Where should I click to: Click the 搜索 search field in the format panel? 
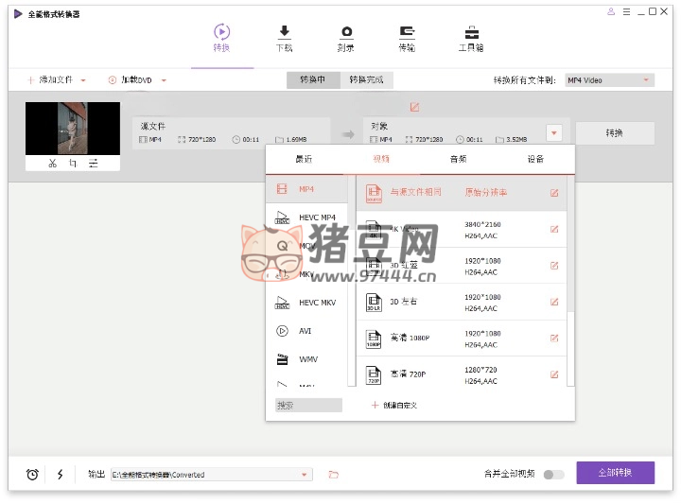point(307,405)
